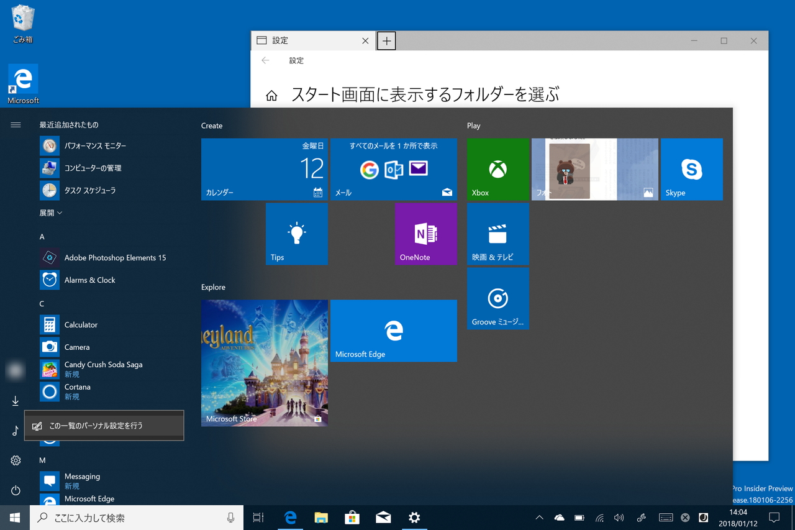This screenshot has height=530, width=795.
Task: Select Calculator in the app list
Action: 81,324
